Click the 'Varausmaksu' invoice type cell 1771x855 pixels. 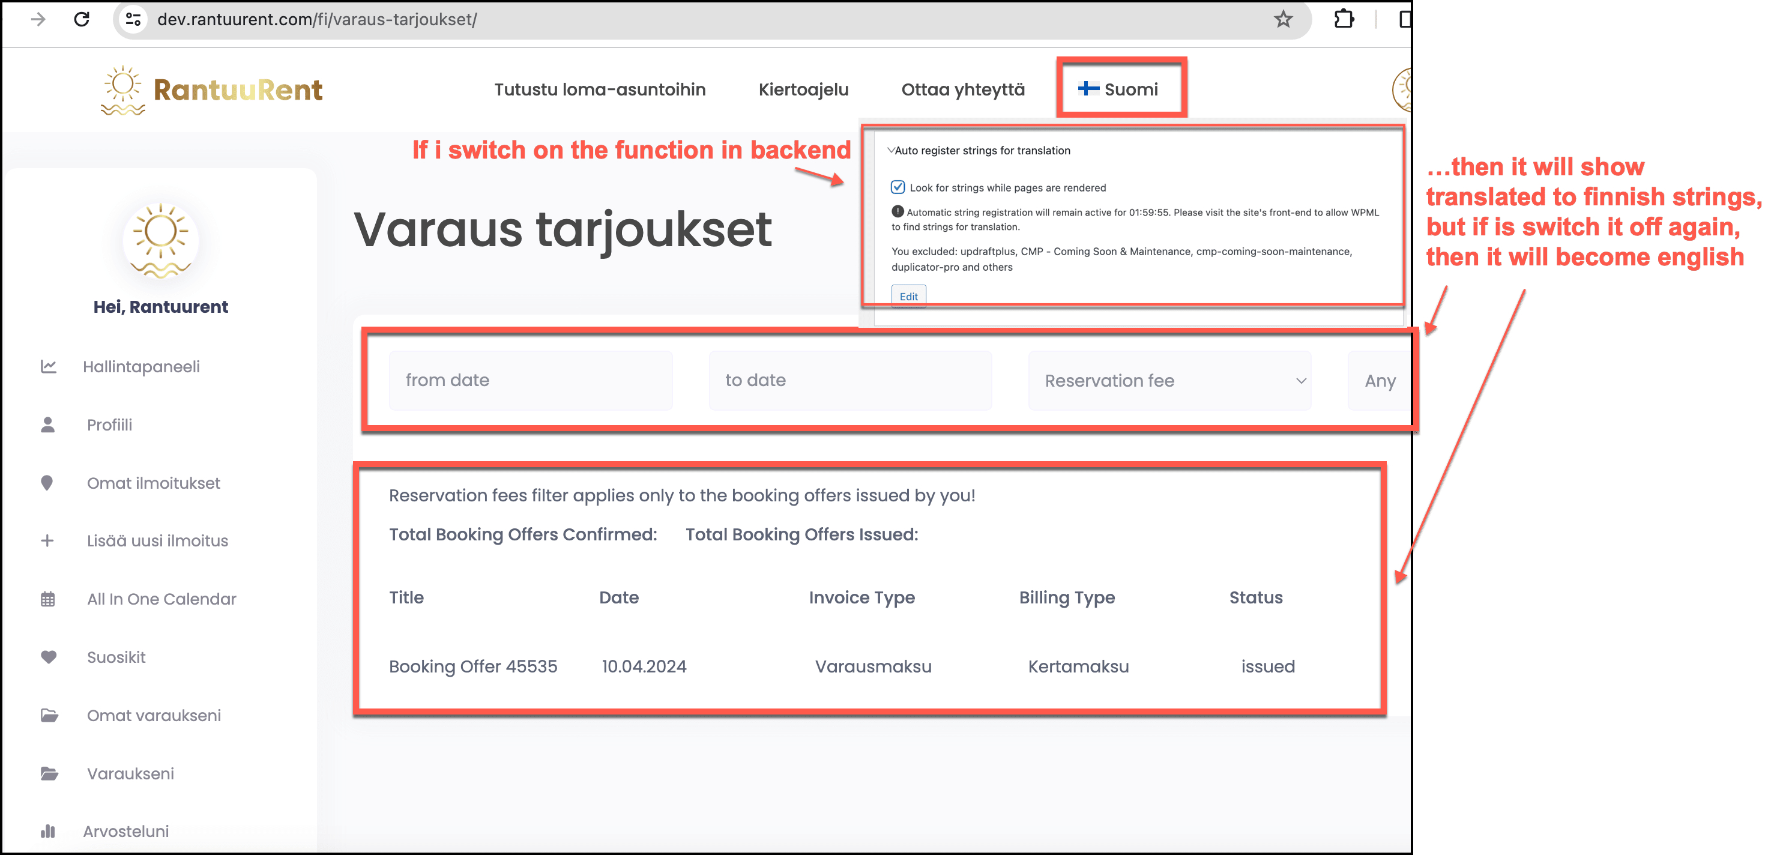point(873,666)
